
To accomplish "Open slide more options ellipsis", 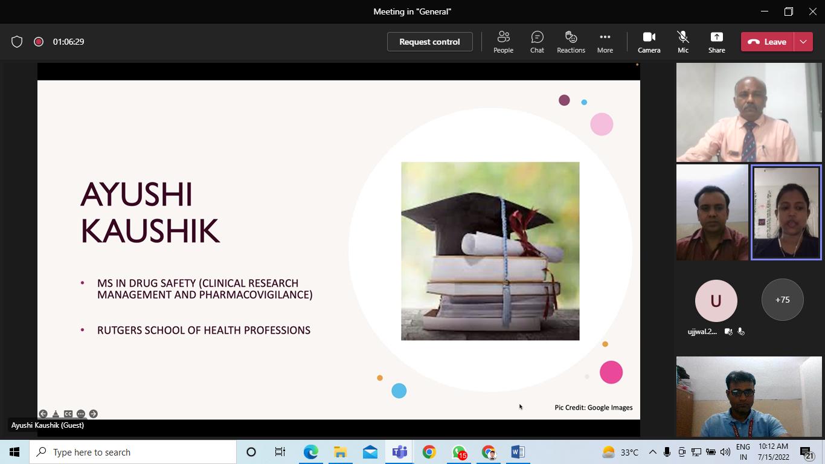I will (80, 414).
